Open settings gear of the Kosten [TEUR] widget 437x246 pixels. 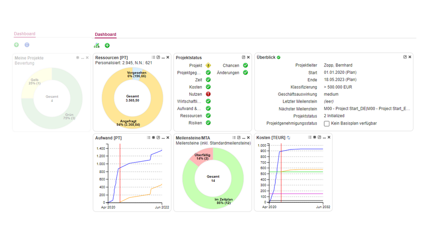coord(315,138)
